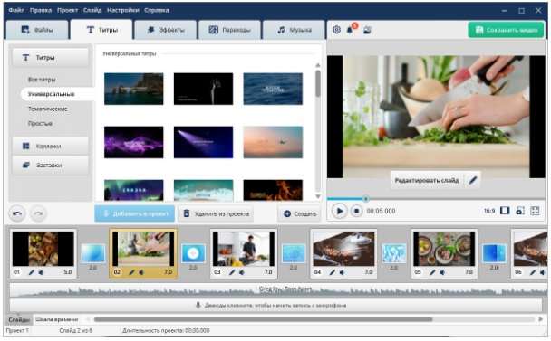Image resolution: width=551 pixels, height=341 pixels.
Task: Open the Правка menu
Action: coord(41,10)
